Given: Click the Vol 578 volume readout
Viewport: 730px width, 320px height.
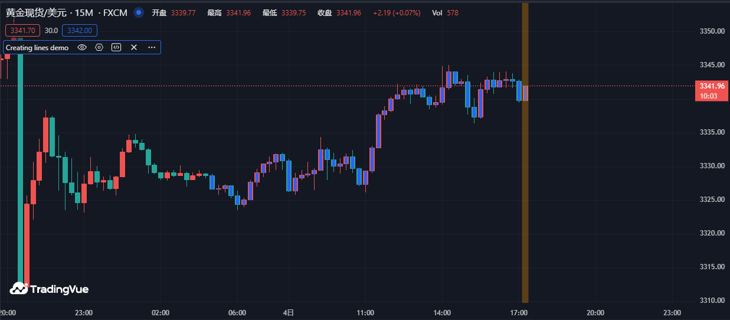Looking at the screenshot, I should [x=445, y=12].
